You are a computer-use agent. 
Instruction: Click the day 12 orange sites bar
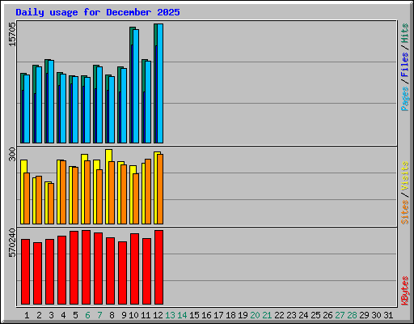pyautogui.click(x=160, y=189)
